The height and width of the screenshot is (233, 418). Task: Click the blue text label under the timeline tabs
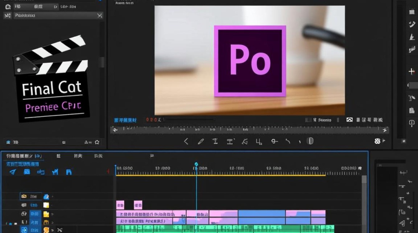23,164
